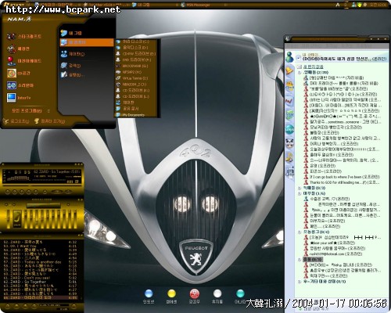
Task: Collapse the MSN contact group showing (2/20)
Action: [x=300, y=72]
